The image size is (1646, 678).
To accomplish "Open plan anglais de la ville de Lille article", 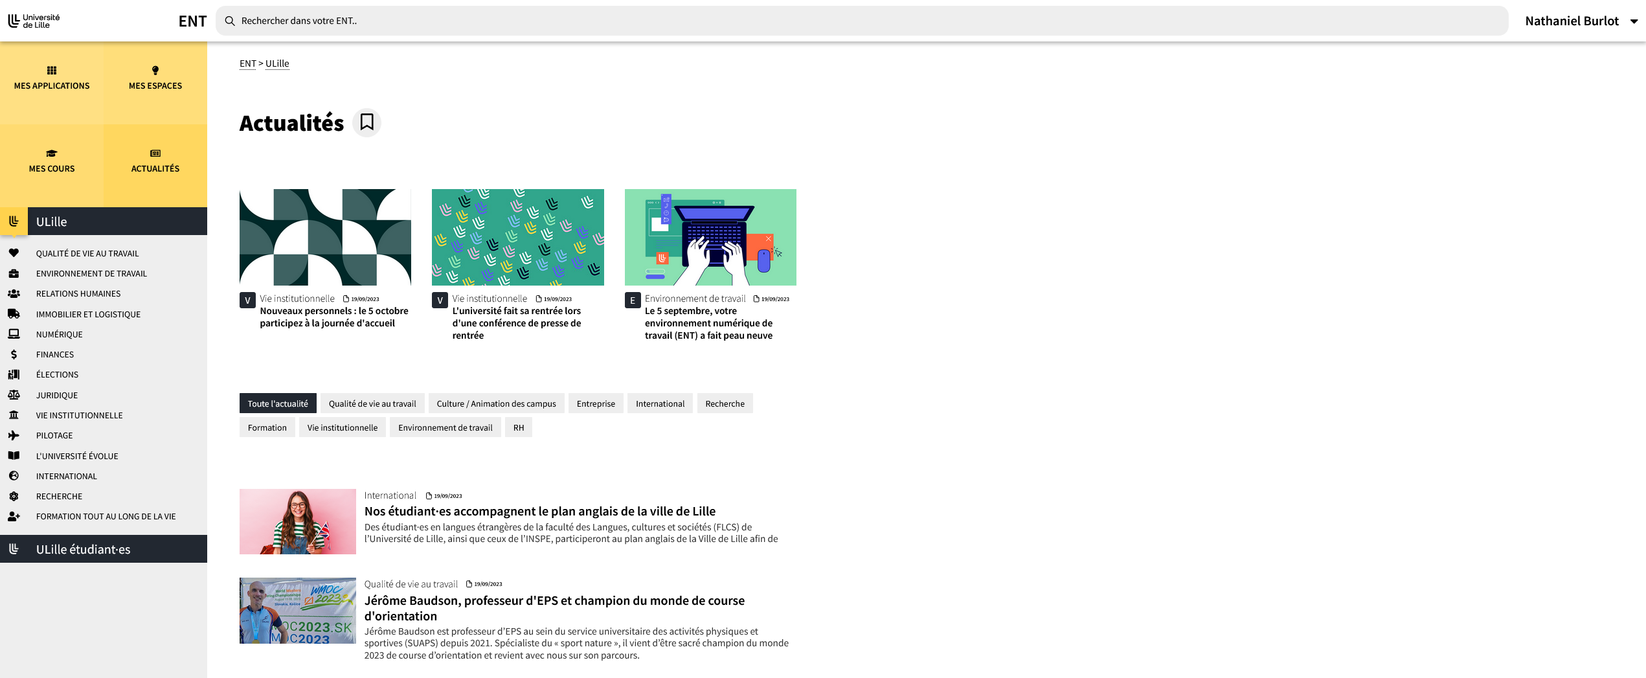I will (x=540, y=511).
